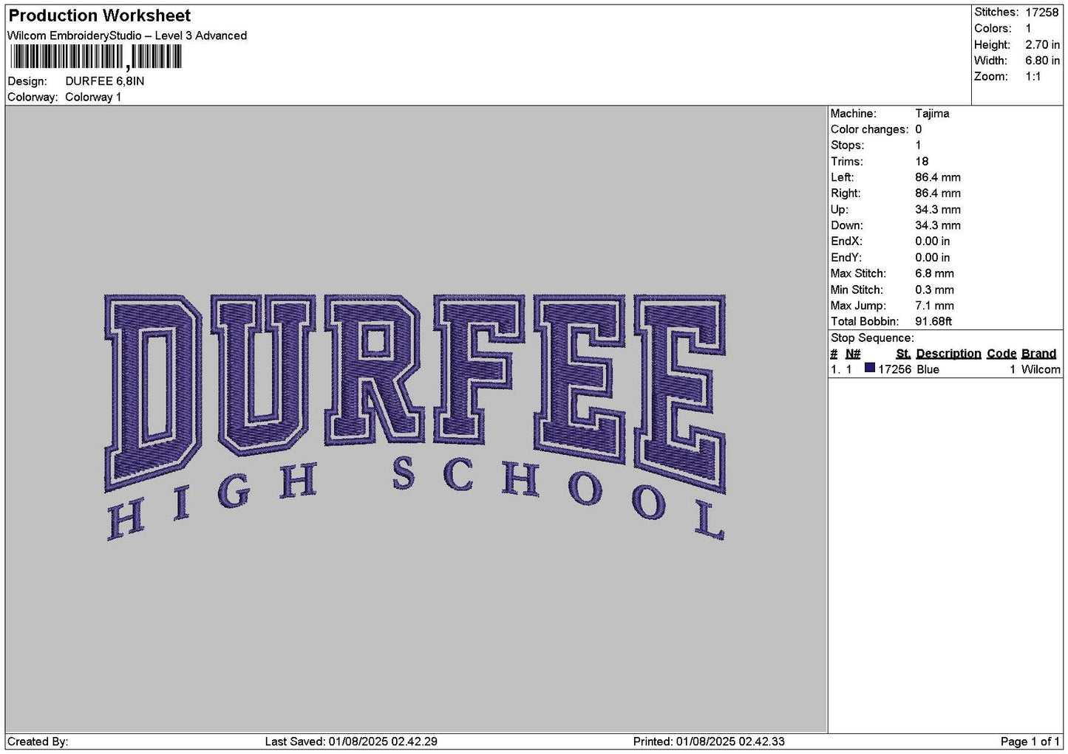
Task: Click the Zoom value 1:1
Action: coord(1033,77)
